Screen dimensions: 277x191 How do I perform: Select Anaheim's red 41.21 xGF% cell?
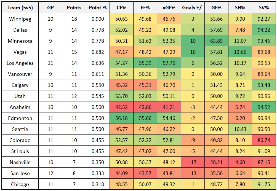click(169, 107)
